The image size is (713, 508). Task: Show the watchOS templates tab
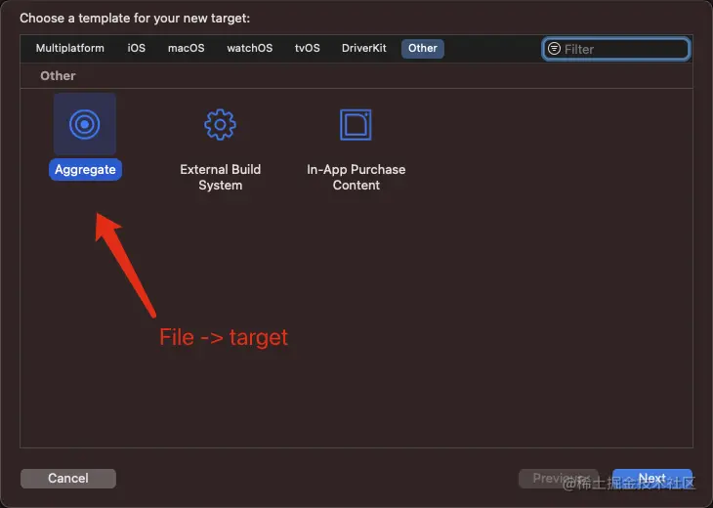click(x=250, y=48)
